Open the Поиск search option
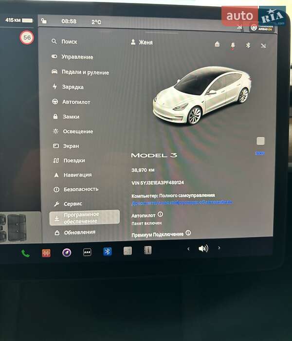 pyautogui.click(x=64, y=41)
